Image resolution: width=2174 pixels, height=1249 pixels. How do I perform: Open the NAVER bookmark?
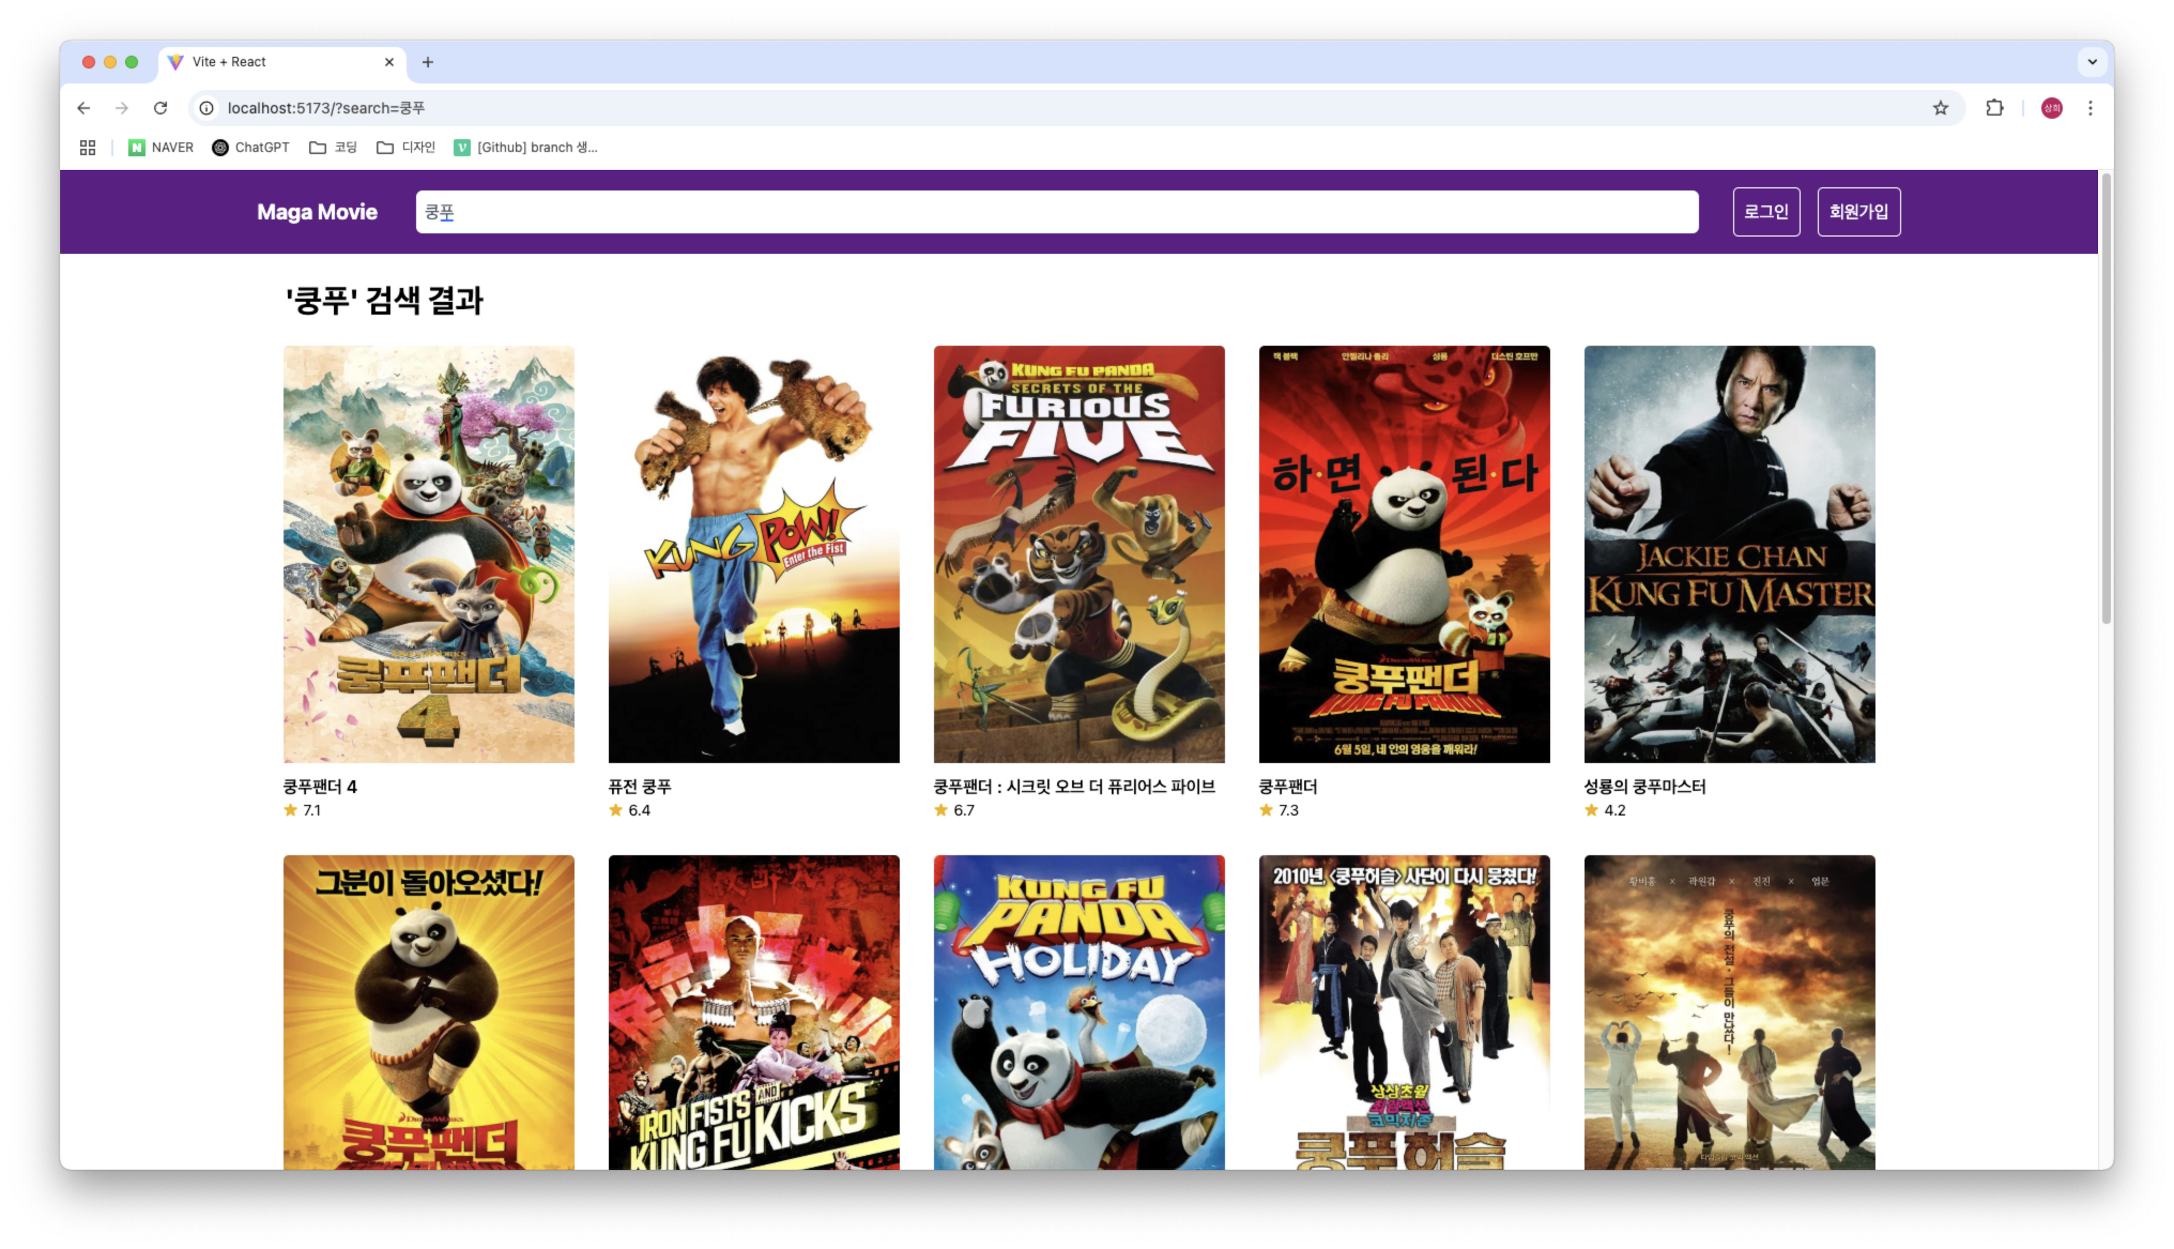tap(161, 148)
